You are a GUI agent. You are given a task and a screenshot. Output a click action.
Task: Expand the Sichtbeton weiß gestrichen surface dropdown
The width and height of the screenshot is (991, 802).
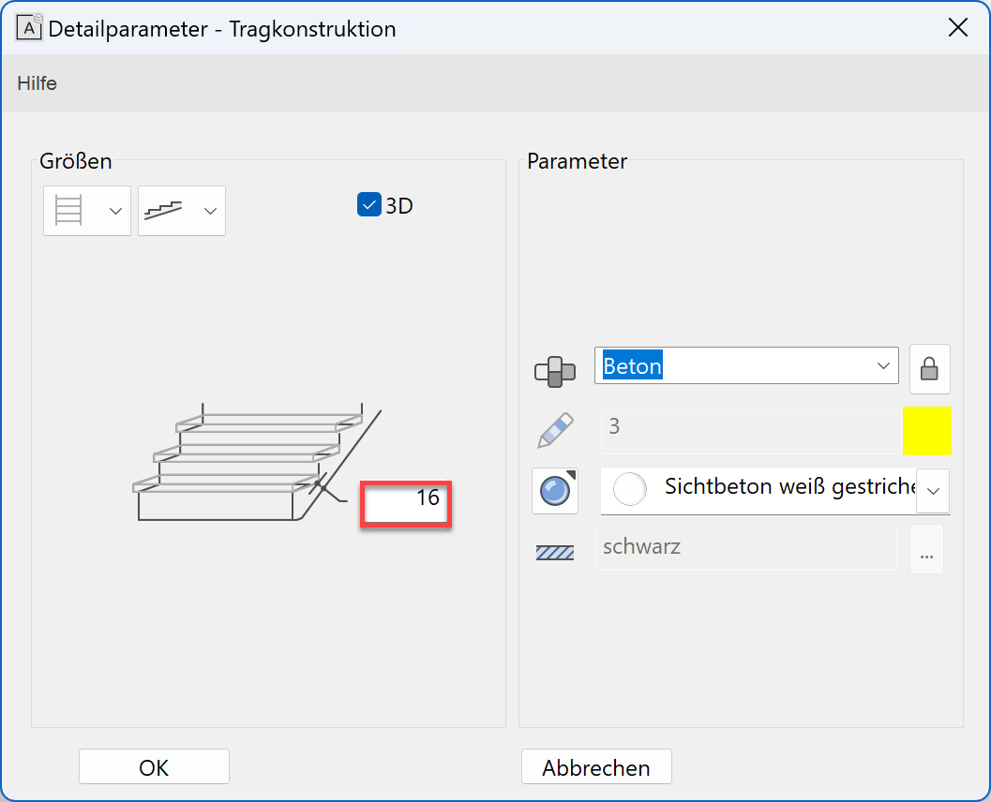(x=933, y=490)
